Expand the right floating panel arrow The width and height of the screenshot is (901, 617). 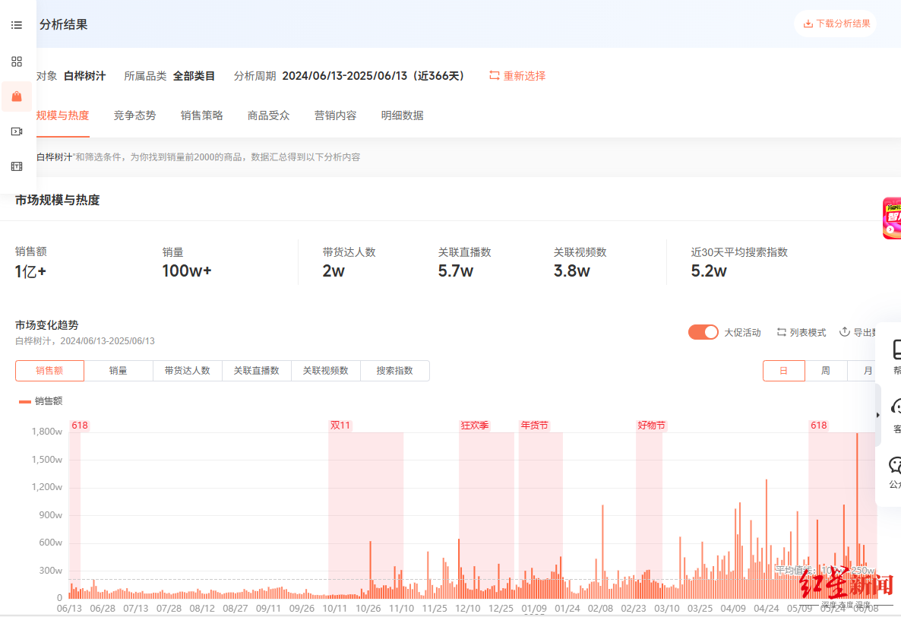pyautogui.click(x=878, y=415)
